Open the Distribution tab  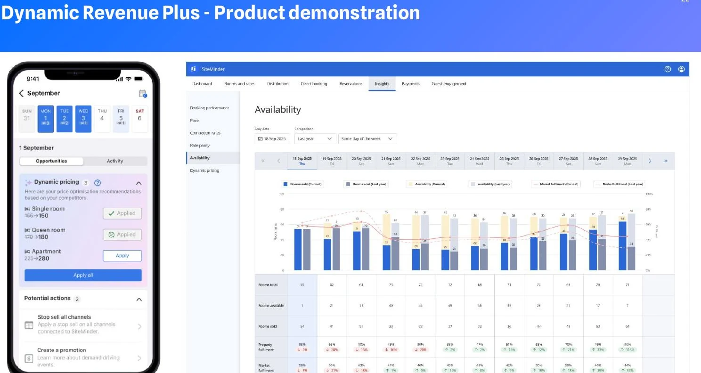click(x=277, y=84)
